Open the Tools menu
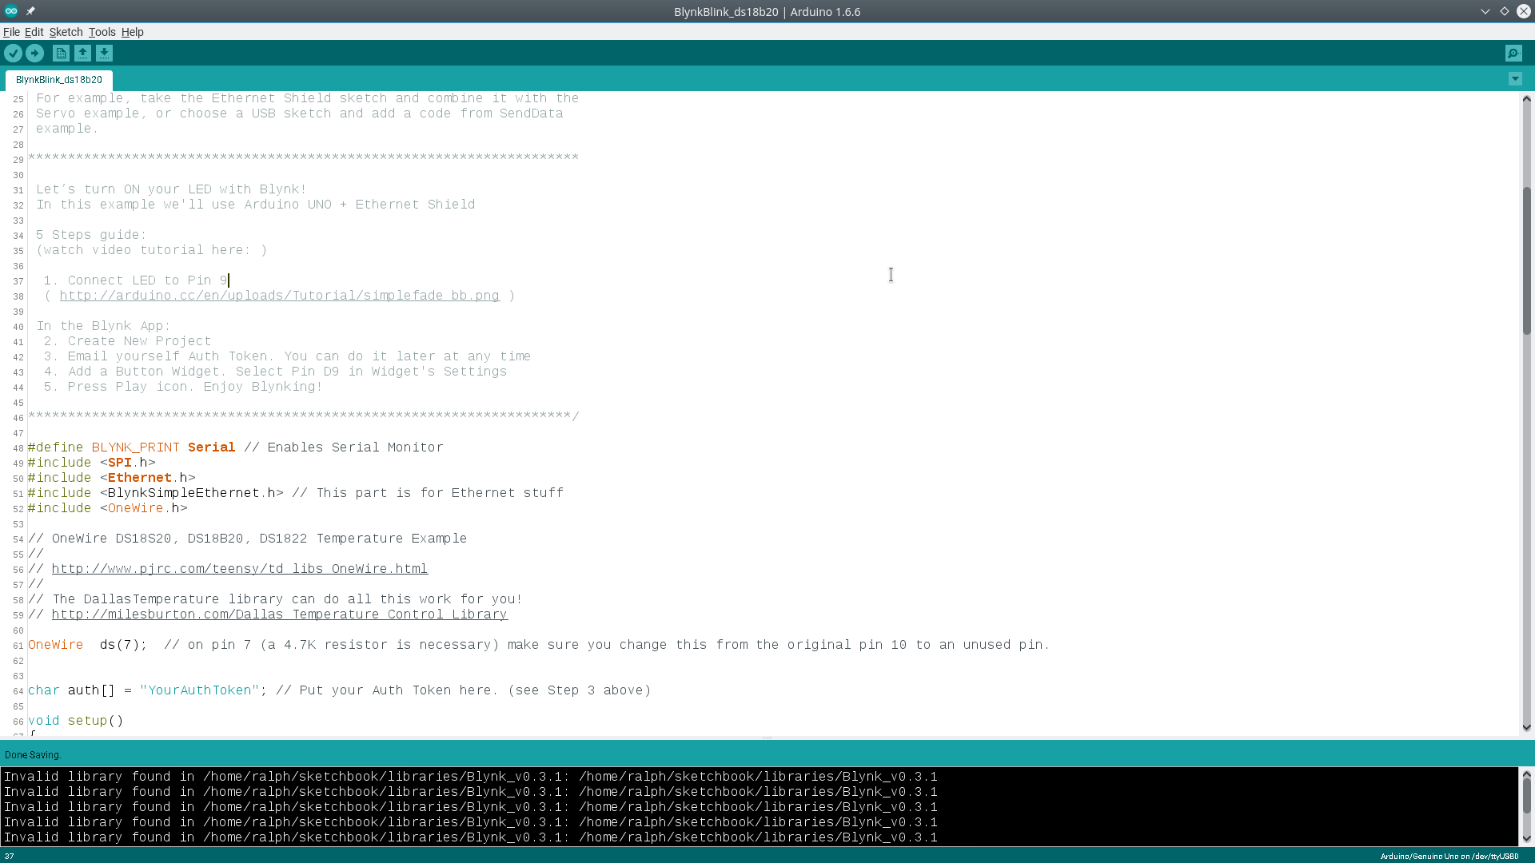1535x863 pixels. click(102, 32)
